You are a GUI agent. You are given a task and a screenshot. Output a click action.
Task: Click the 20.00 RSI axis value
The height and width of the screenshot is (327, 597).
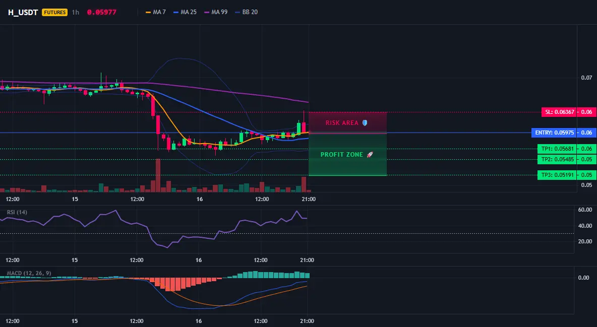585,241
